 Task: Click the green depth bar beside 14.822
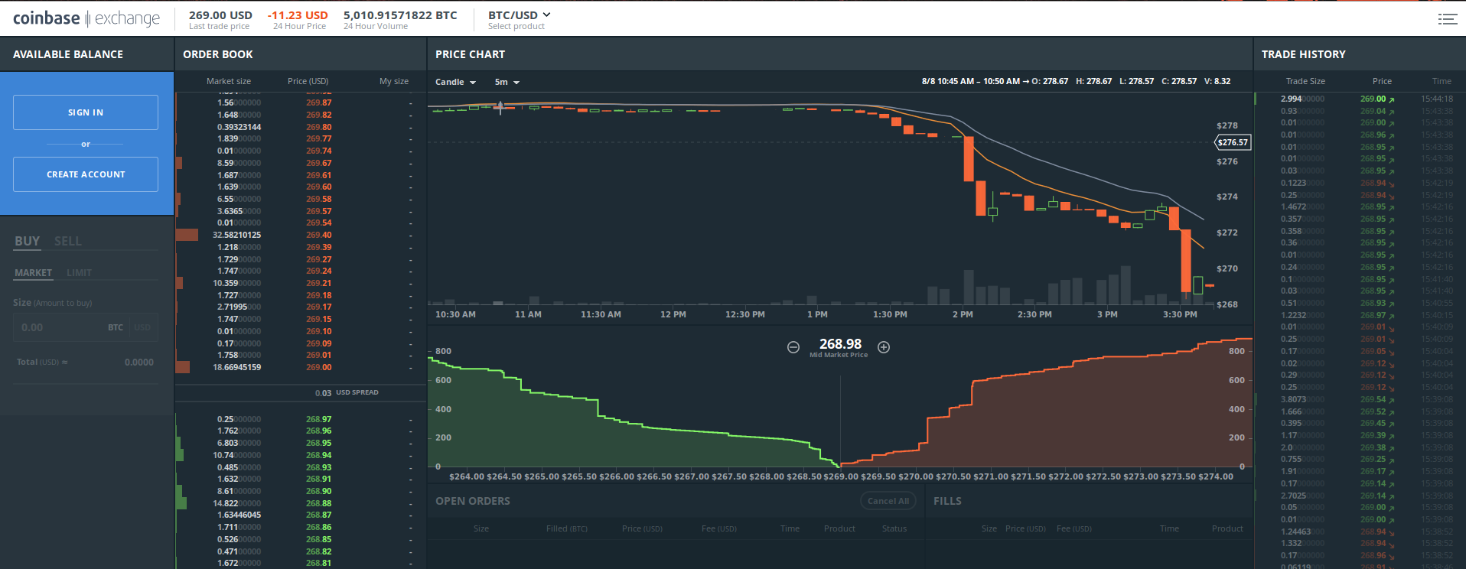(x=181, y=503)
